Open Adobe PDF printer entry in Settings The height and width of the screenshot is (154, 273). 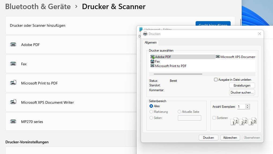pyautogui.click(x=71, y=44)
